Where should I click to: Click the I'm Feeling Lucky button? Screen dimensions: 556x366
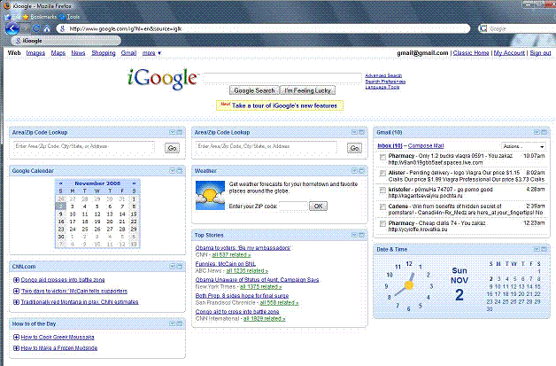(308, 90)
